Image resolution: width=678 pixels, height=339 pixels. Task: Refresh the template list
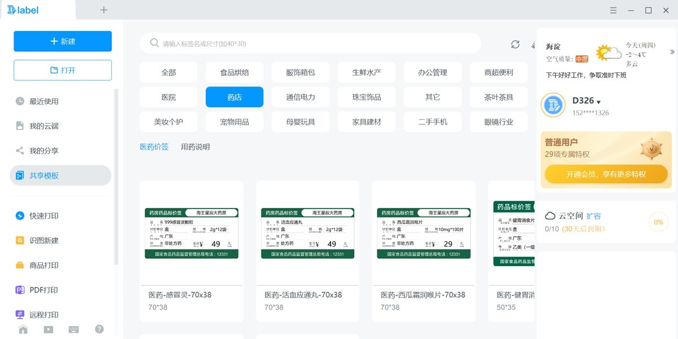[515, 44]
